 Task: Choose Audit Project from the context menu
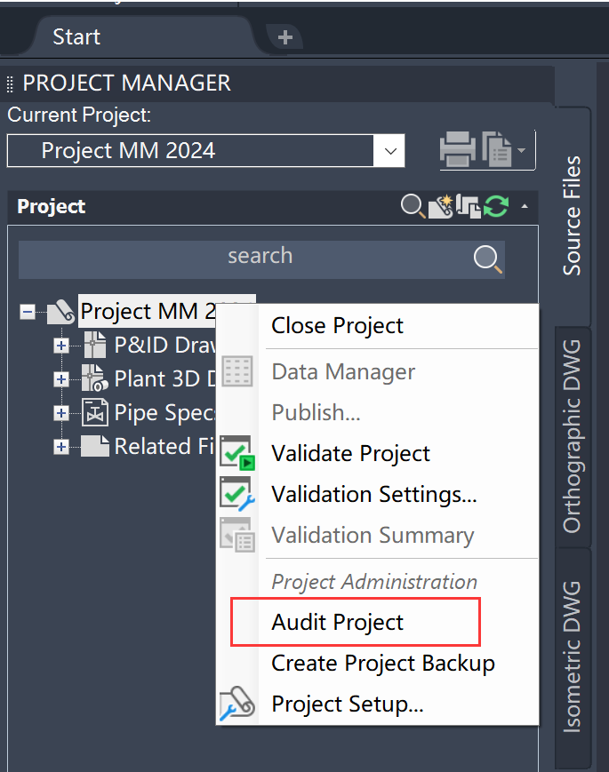click(337, 622)
